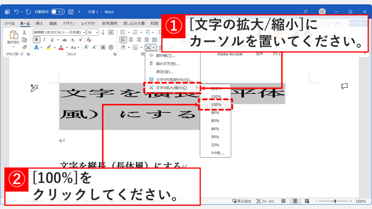Switch to read mode via status bar icon
The width and height of the screenshot is (372, 209).
[283, 201]
